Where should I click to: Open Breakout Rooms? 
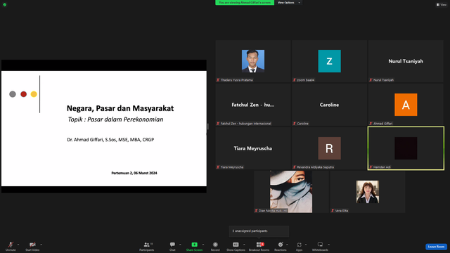point(259,246)
